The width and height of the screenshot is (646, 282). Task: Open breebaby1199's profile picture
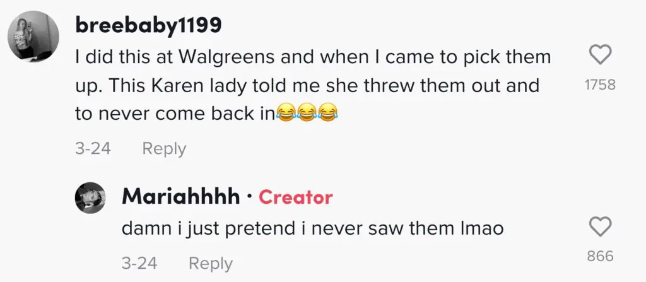click(x=33, y=37)
